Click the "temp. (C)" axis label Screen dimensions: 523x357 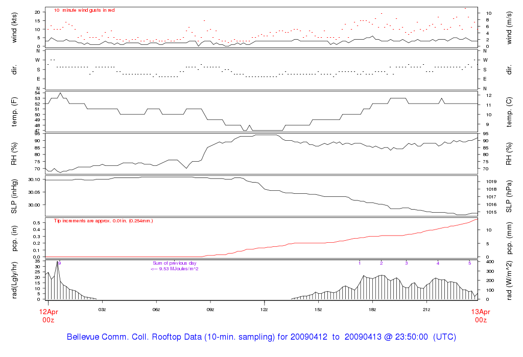[509, 112]
